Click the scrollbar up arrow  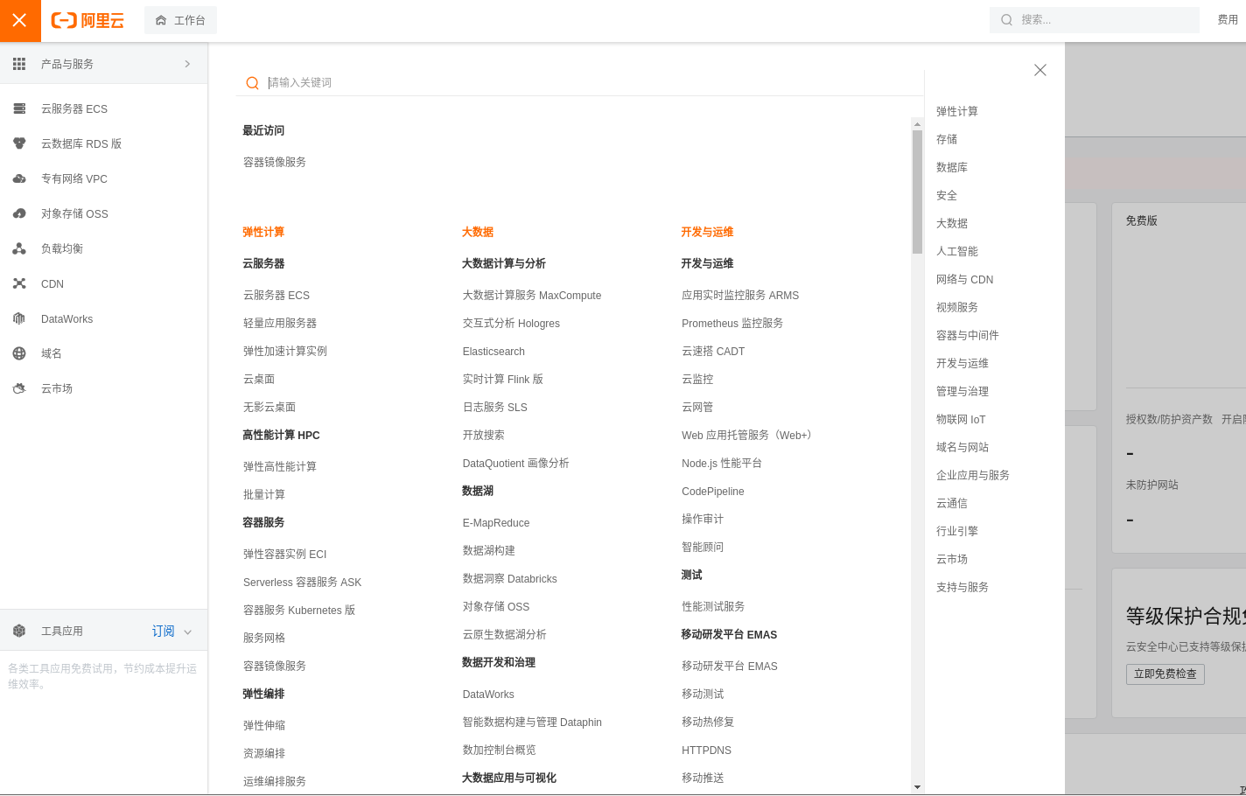917,123
